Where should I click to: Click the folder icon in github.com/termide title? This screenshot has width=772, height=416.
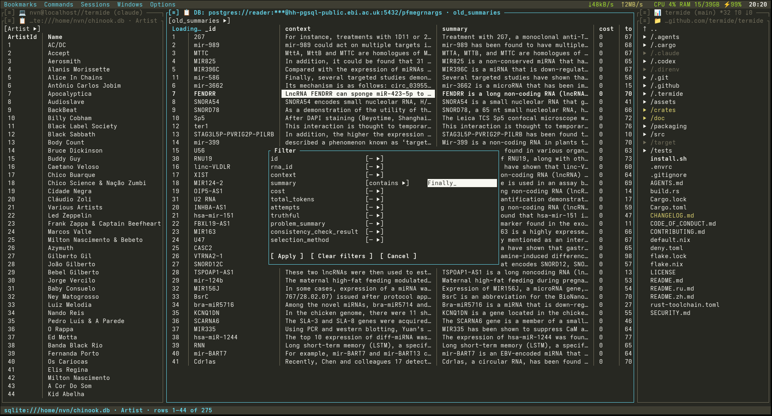pyautogui.click(x=658, y=21)
